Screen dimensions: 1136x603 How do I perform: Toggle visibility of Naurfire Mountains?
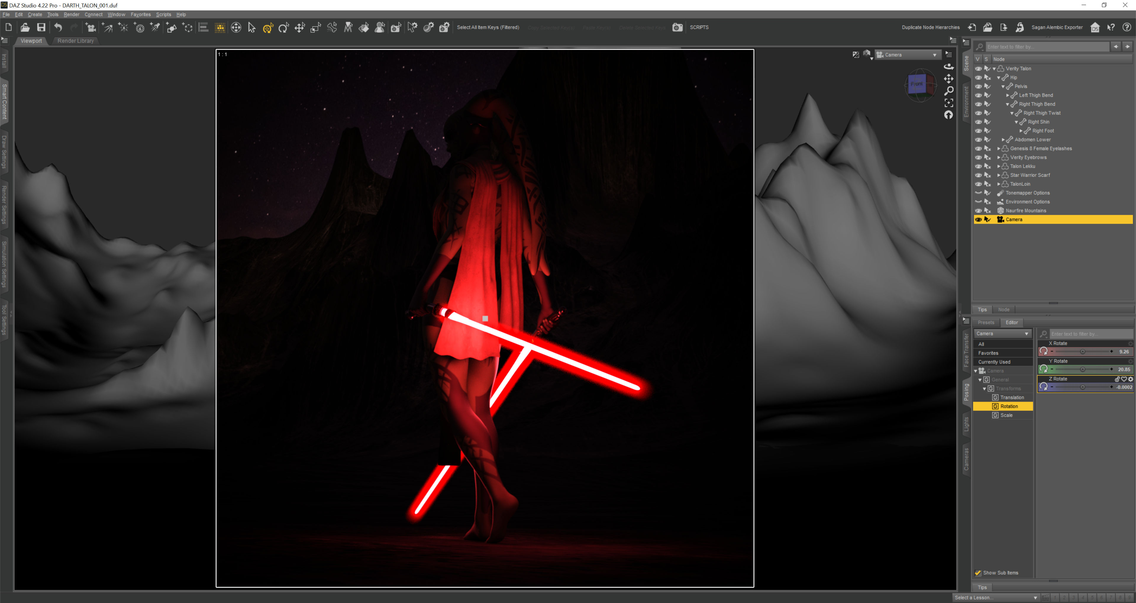pos(979,210)
